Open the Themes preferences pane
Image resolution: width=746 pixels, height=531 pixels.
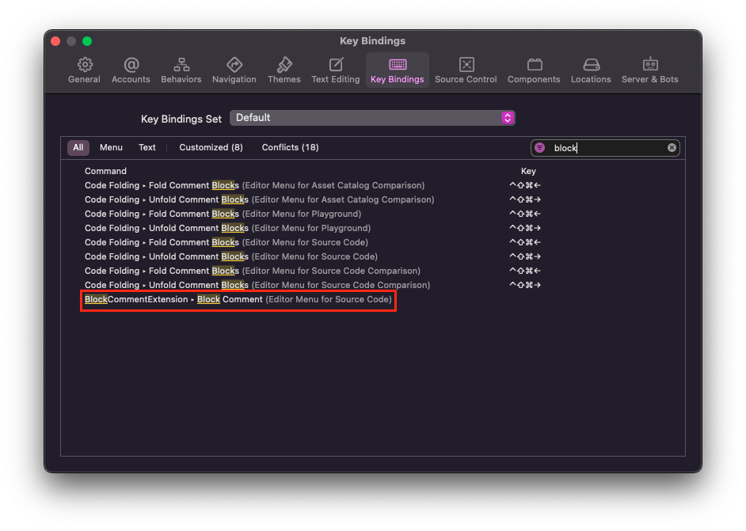tap(284, 70)
